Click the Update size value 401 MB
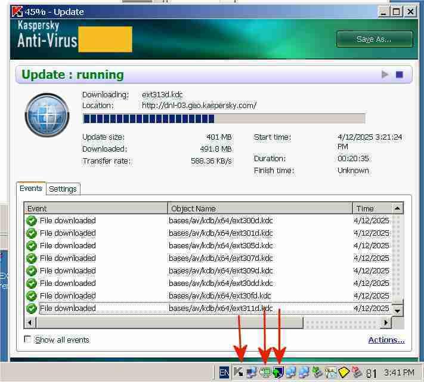424x382 pixels. [x=219, y=137]
